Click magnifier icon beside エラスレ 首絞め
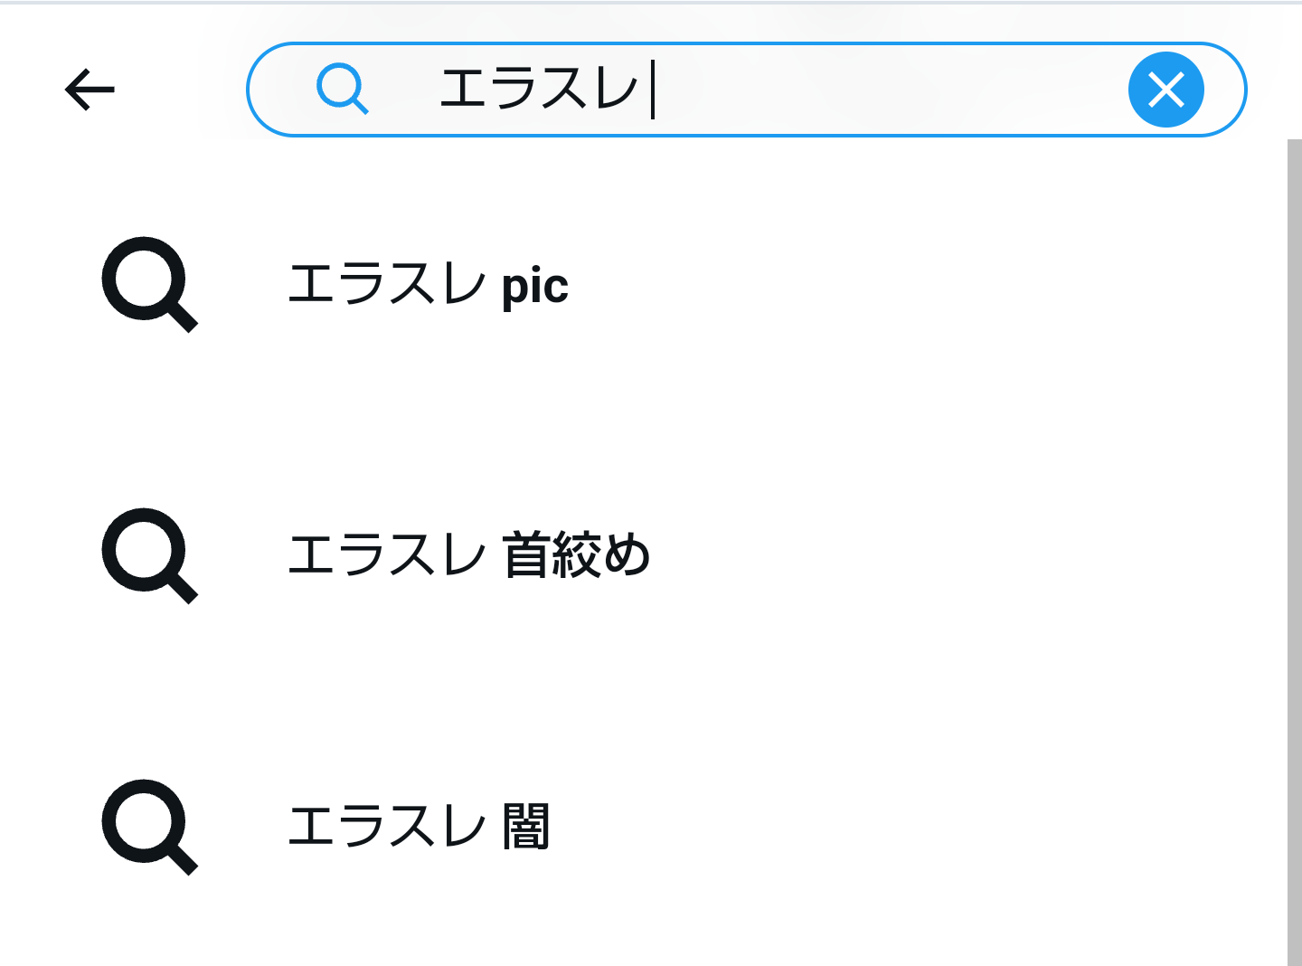The width and height of the screenshot is (1302, 966). pyautogui.click(x=149, y=555)
